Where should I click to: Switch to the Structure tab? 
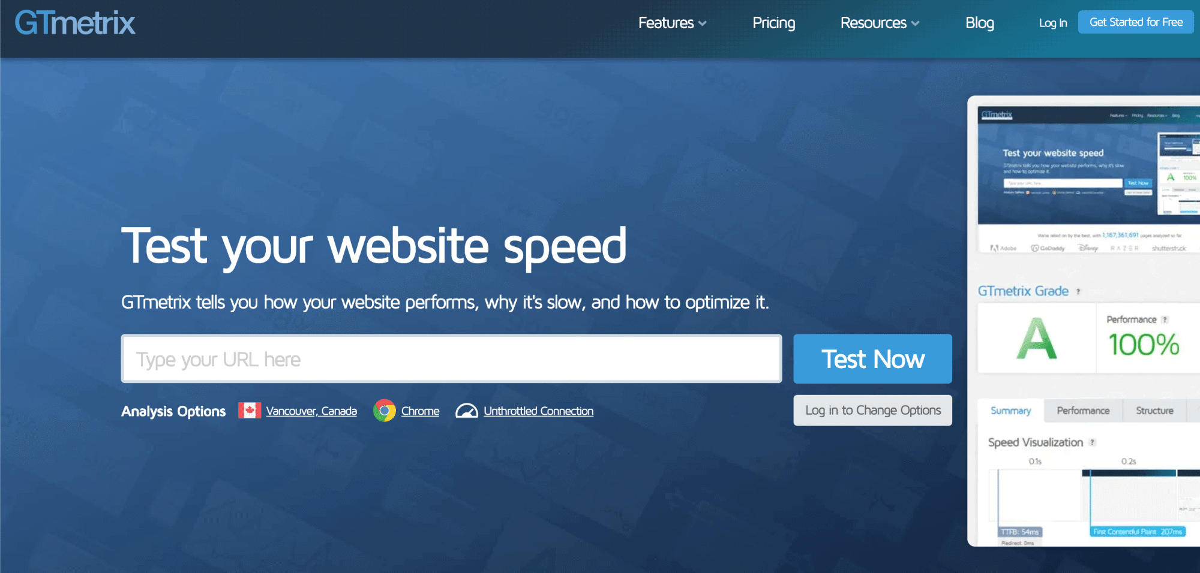pos(1154,411)
